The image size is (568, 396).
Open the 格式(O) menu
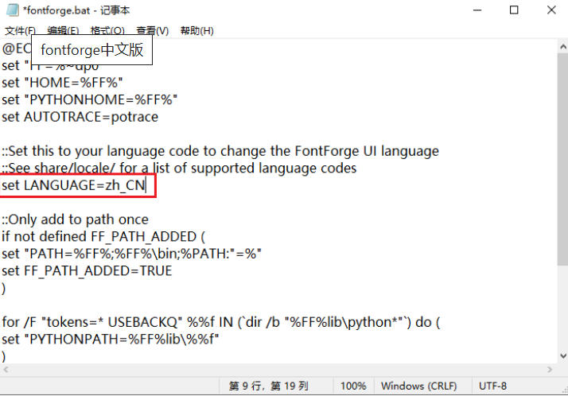107,31
